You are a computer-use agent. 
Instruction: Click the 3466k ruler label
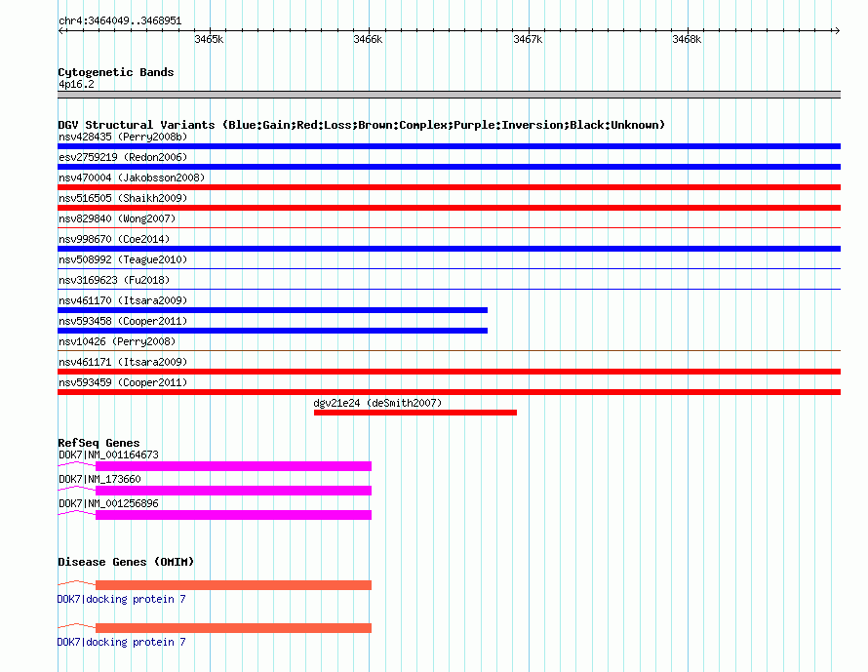(x=368, y=39)
